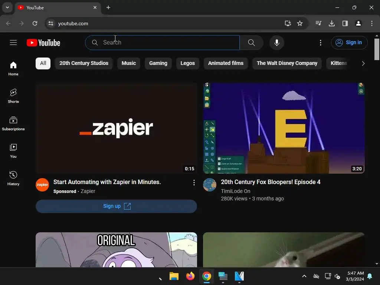Focus the YouTube search field

pyautogui.click(x=163, y=43)
